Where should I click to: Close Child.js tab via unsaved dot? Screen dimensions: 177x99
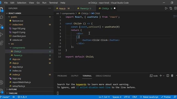[114, 8]
